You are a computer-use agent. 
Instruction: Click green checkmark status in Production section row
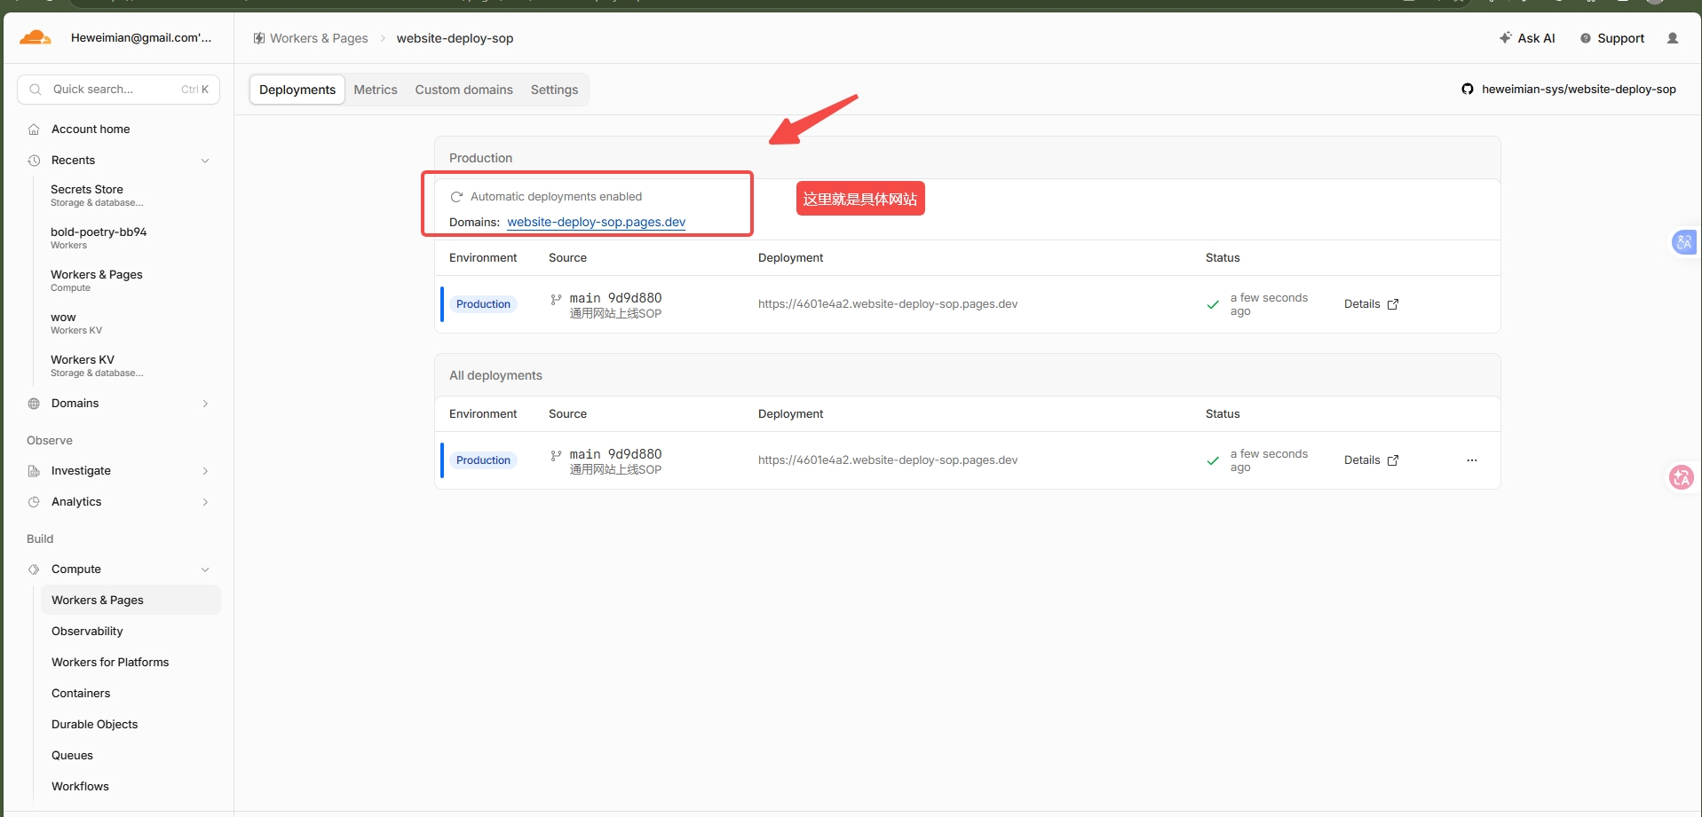click(x=1213, y=304)
